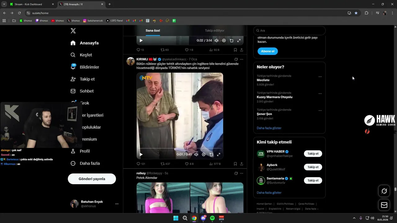Open floating messages envelope button

(384, 205)
